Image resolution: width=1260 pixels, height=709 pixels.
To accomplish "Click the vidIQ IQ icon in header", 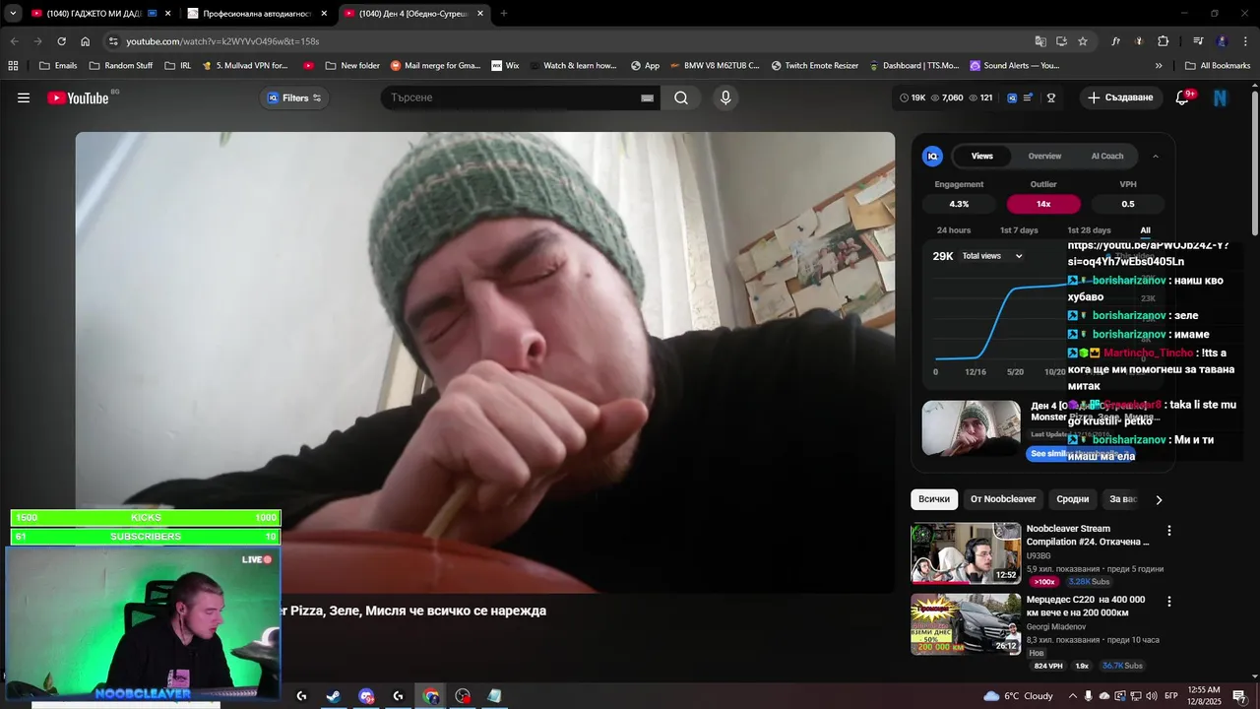I will click(x=1013, y=97).
